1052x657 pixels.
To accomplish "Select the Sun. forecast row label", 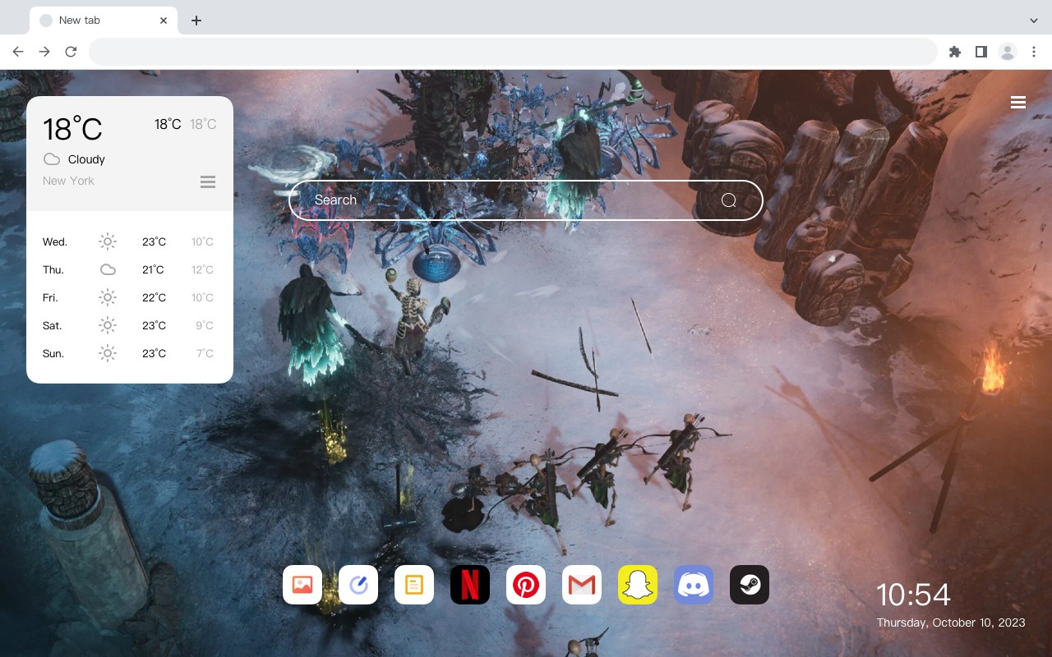I will click(x=53, y=353).
